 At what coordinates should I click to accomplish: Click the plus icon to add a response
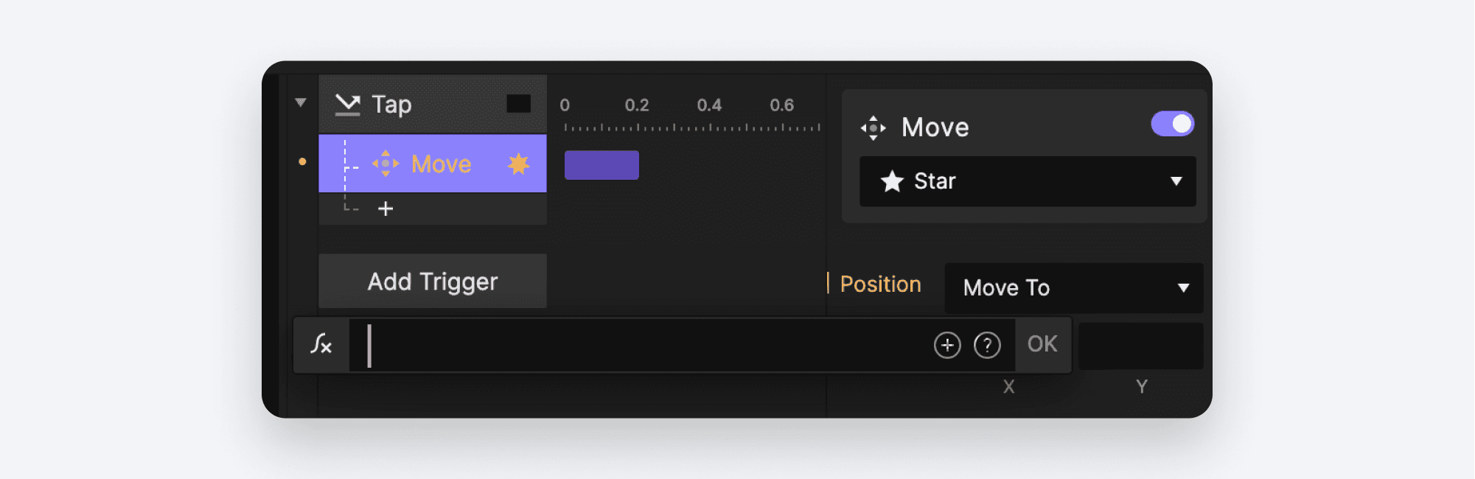point(385,209)
